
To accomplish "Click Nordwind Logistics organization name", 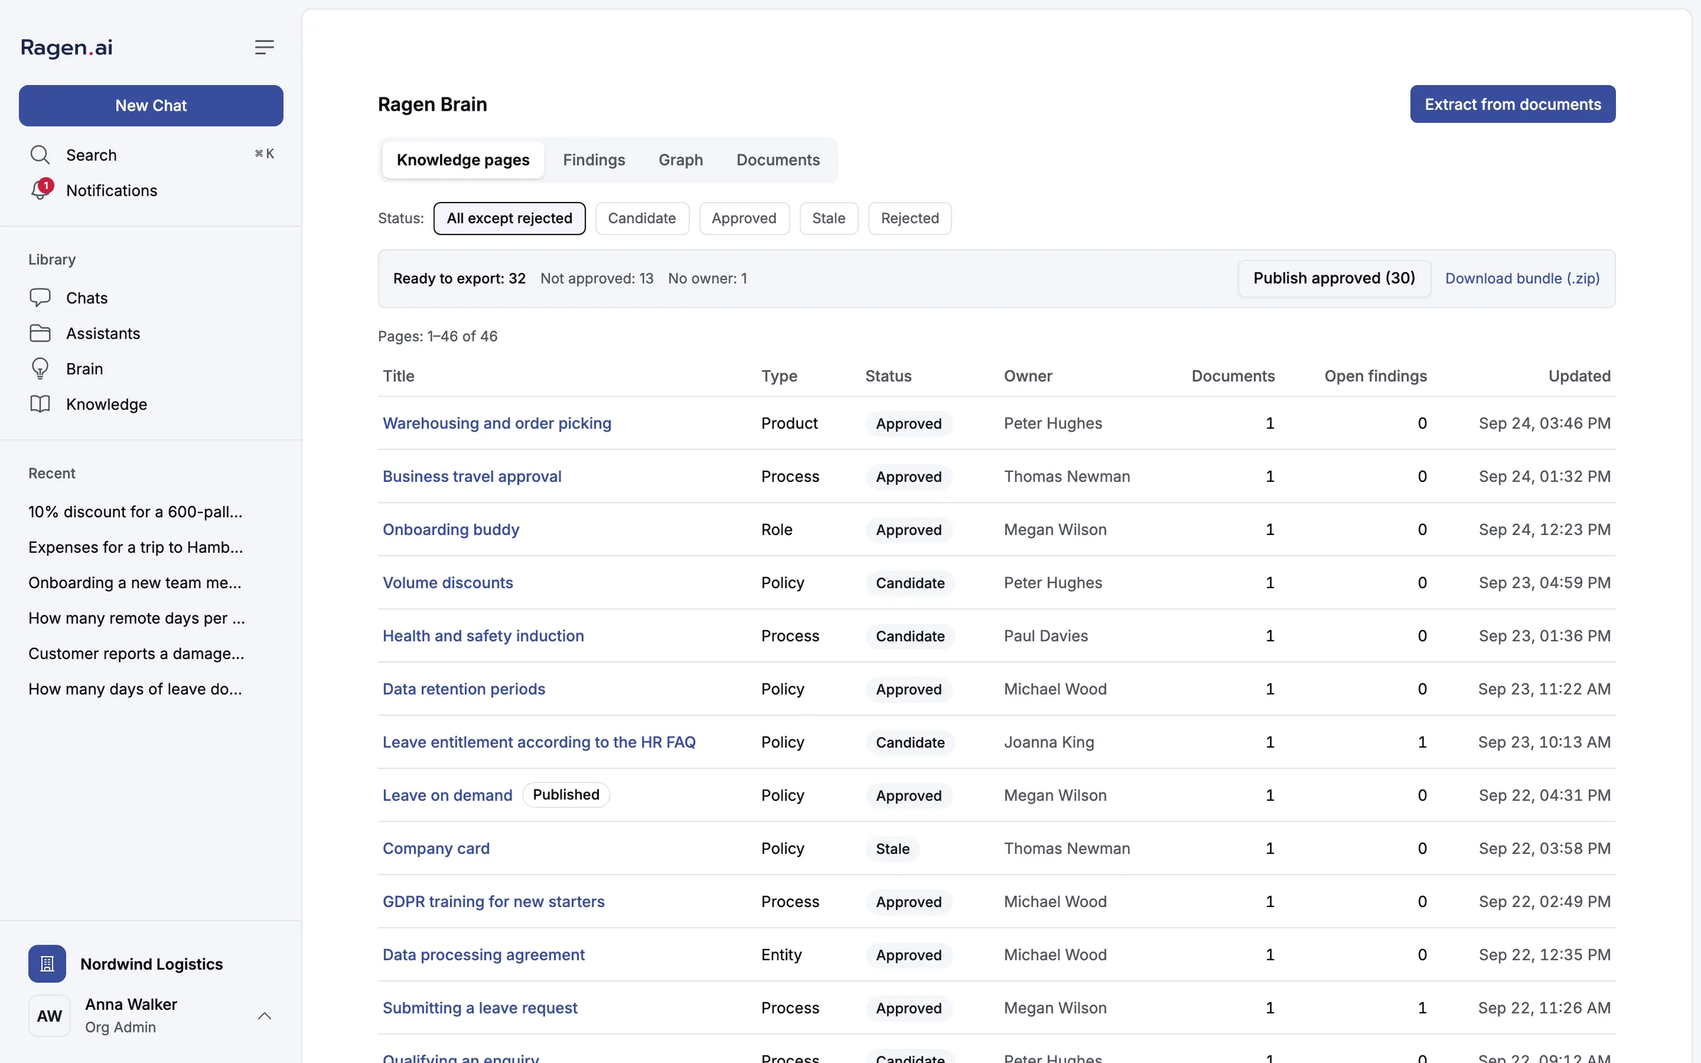I will click(152, 964).
